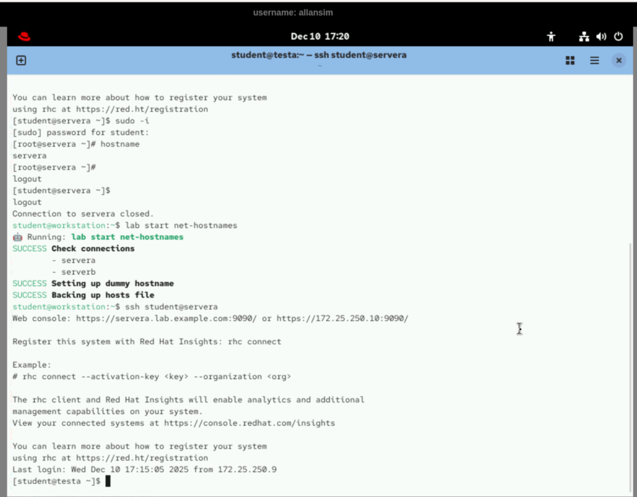The height and width of the screenshot is (497, 637).
Task: Open a new terminal tab
Action: click(x=21, y=61)
